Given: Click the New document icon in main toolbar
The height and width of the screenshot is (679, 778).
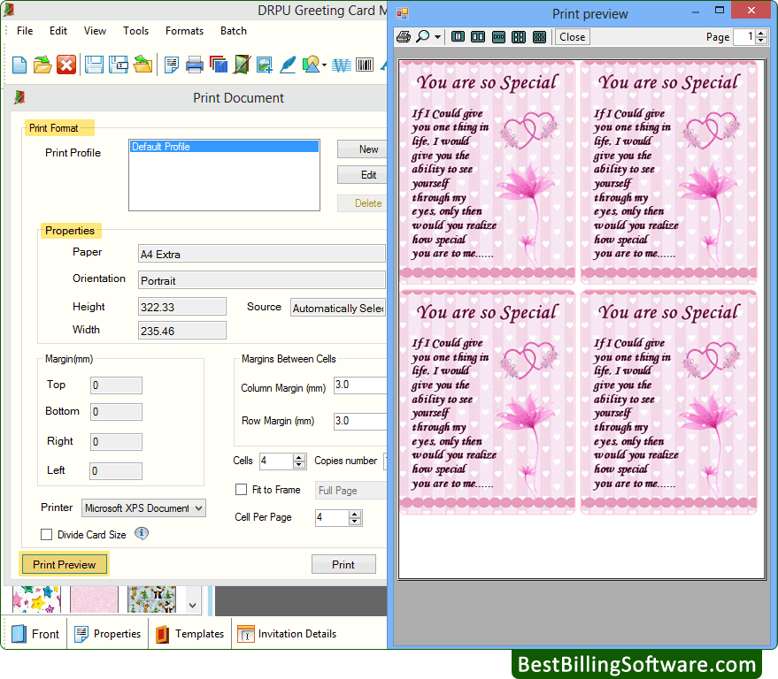Looking at the screenshot, I should [19, 65].
